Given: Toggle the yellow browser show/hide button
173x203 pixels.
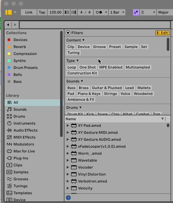Looking at the screenshot, I should coord(9,12).
